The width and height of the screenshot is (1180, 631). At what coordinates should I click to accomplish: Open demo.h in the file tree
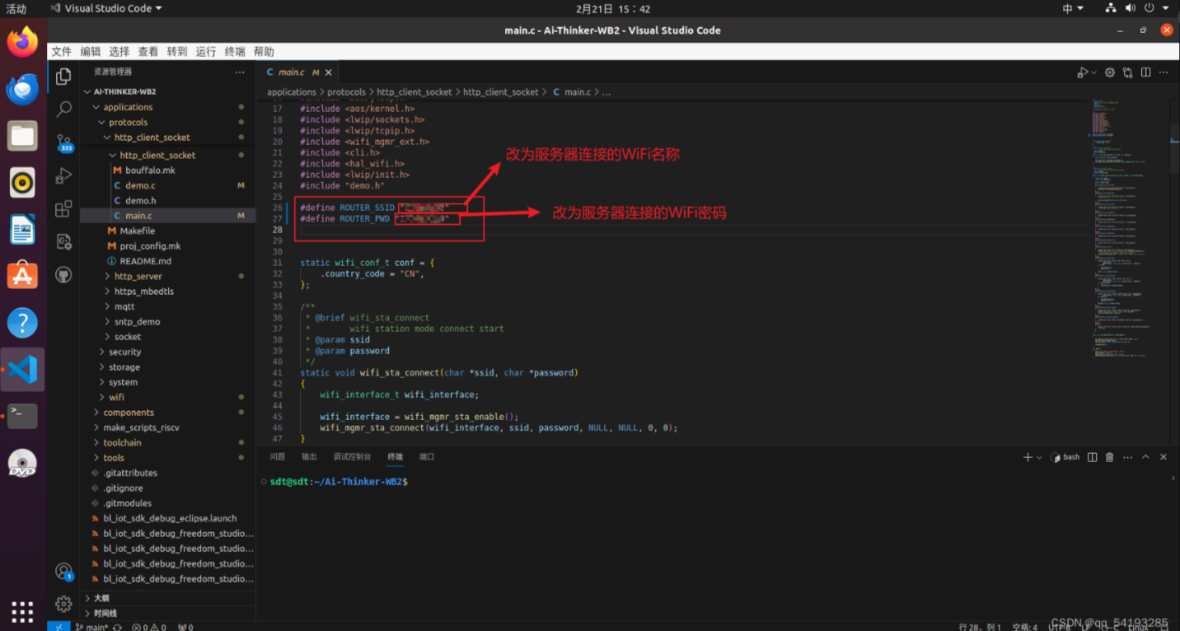pyautogui.click(x=167, y=200)
